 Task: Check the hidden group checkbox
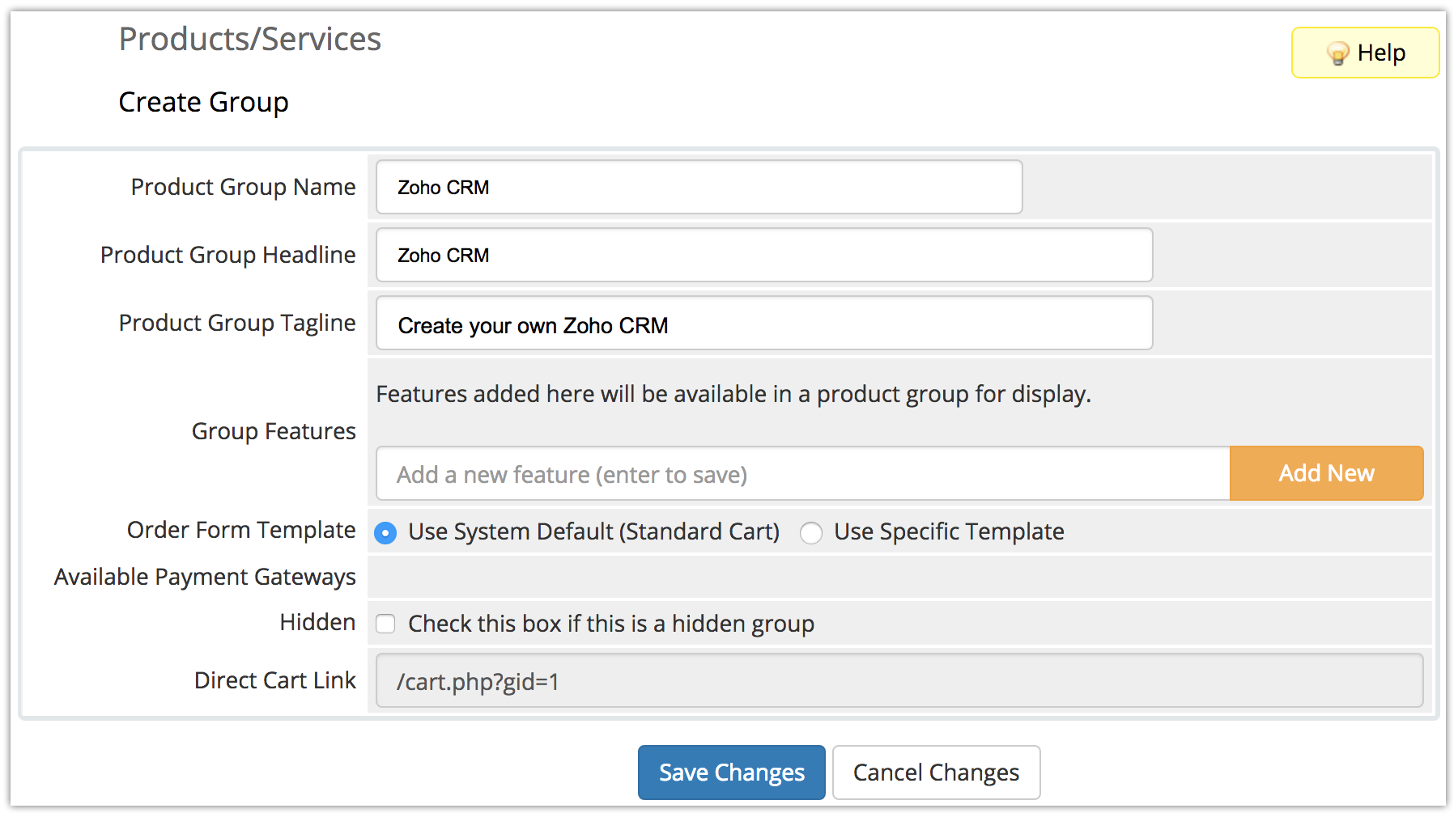385,624
